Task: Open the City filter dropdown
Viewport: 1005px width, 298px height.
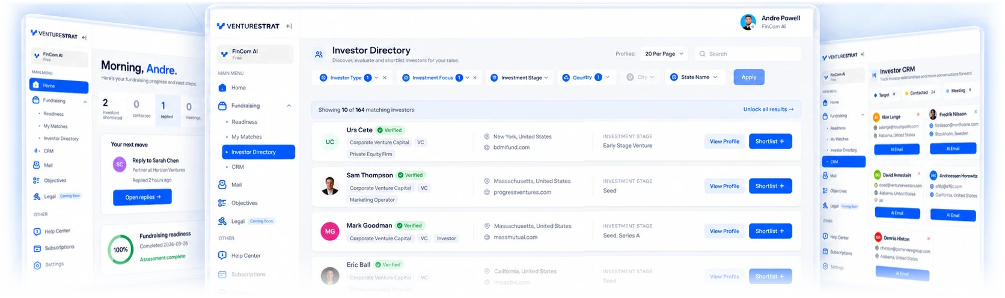Action: click(x=640, y=77)
